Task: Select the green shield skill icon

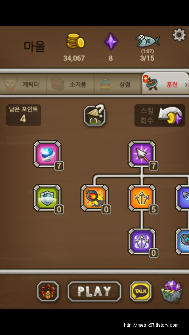Action: [x=47, y=198]
